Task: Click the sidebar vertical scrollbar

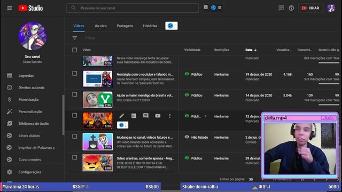Action: (63, 115)
